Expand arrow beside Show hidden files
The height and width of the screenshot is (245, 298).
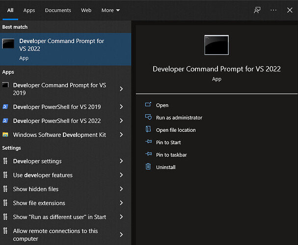point(121,189)
